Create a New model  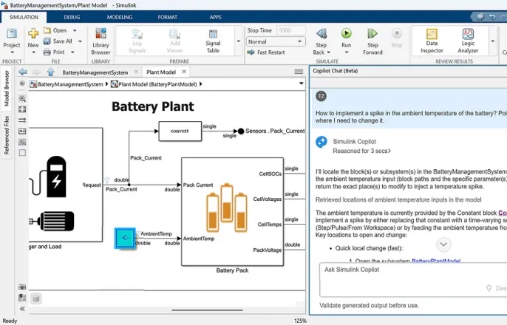pyautogui.click(x=33, y=41)
